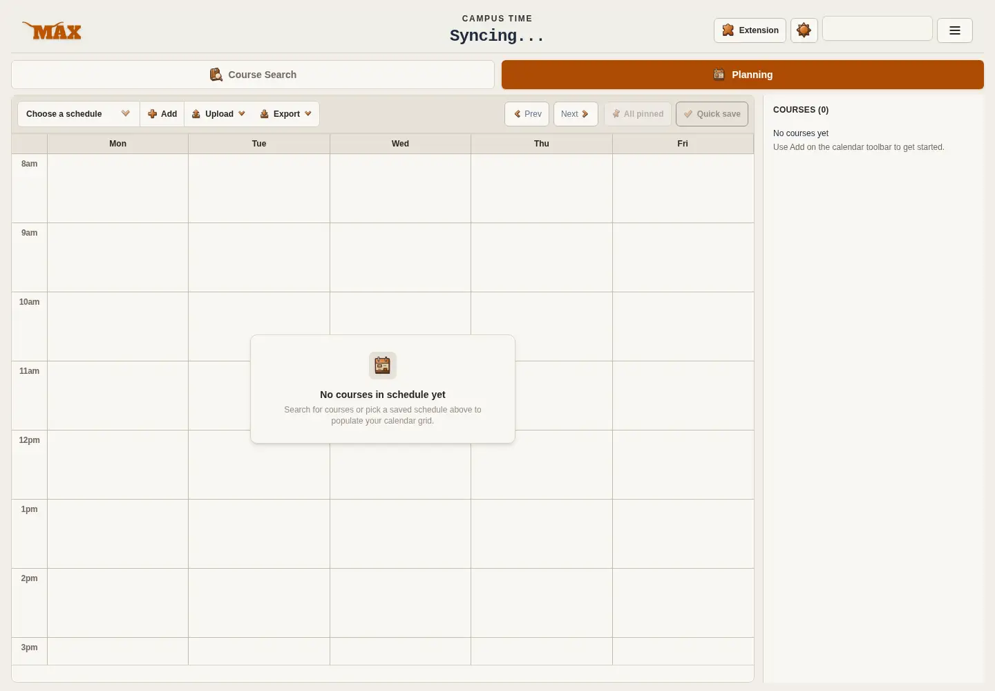
Task: Click the Course Search magnifier icon
Action: tap(216, 75)
